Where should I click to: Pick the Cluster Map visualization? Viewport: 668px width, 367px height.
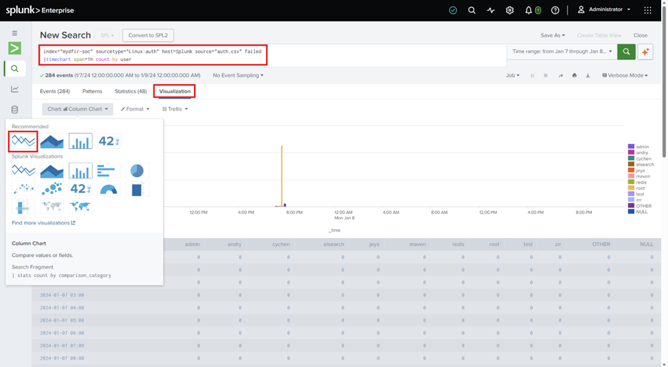51,206
